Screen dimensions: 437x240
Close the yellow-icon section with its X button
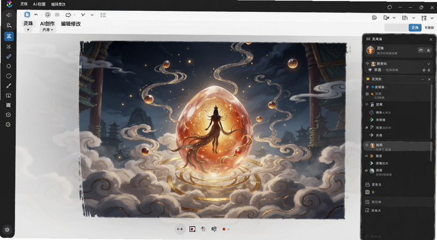click(429, 79)
